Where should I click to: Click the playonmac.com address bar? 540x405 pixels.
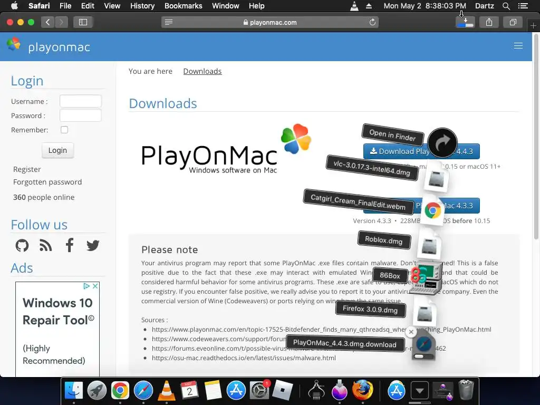[x=269, y=22]
